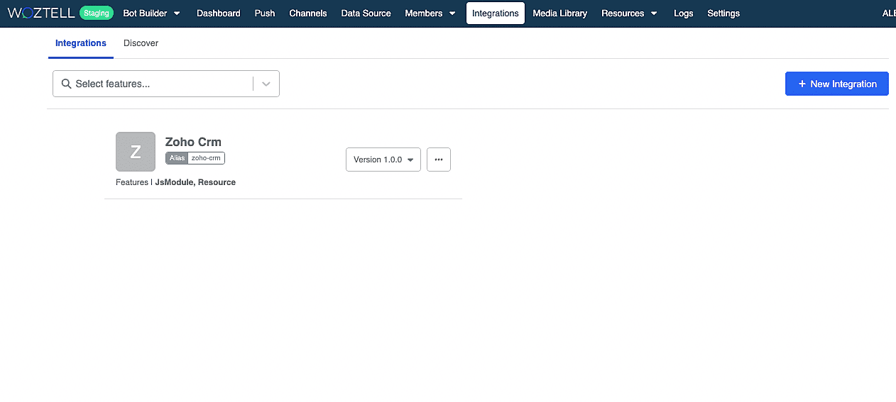Open the Data Source page

click(366, 13)
